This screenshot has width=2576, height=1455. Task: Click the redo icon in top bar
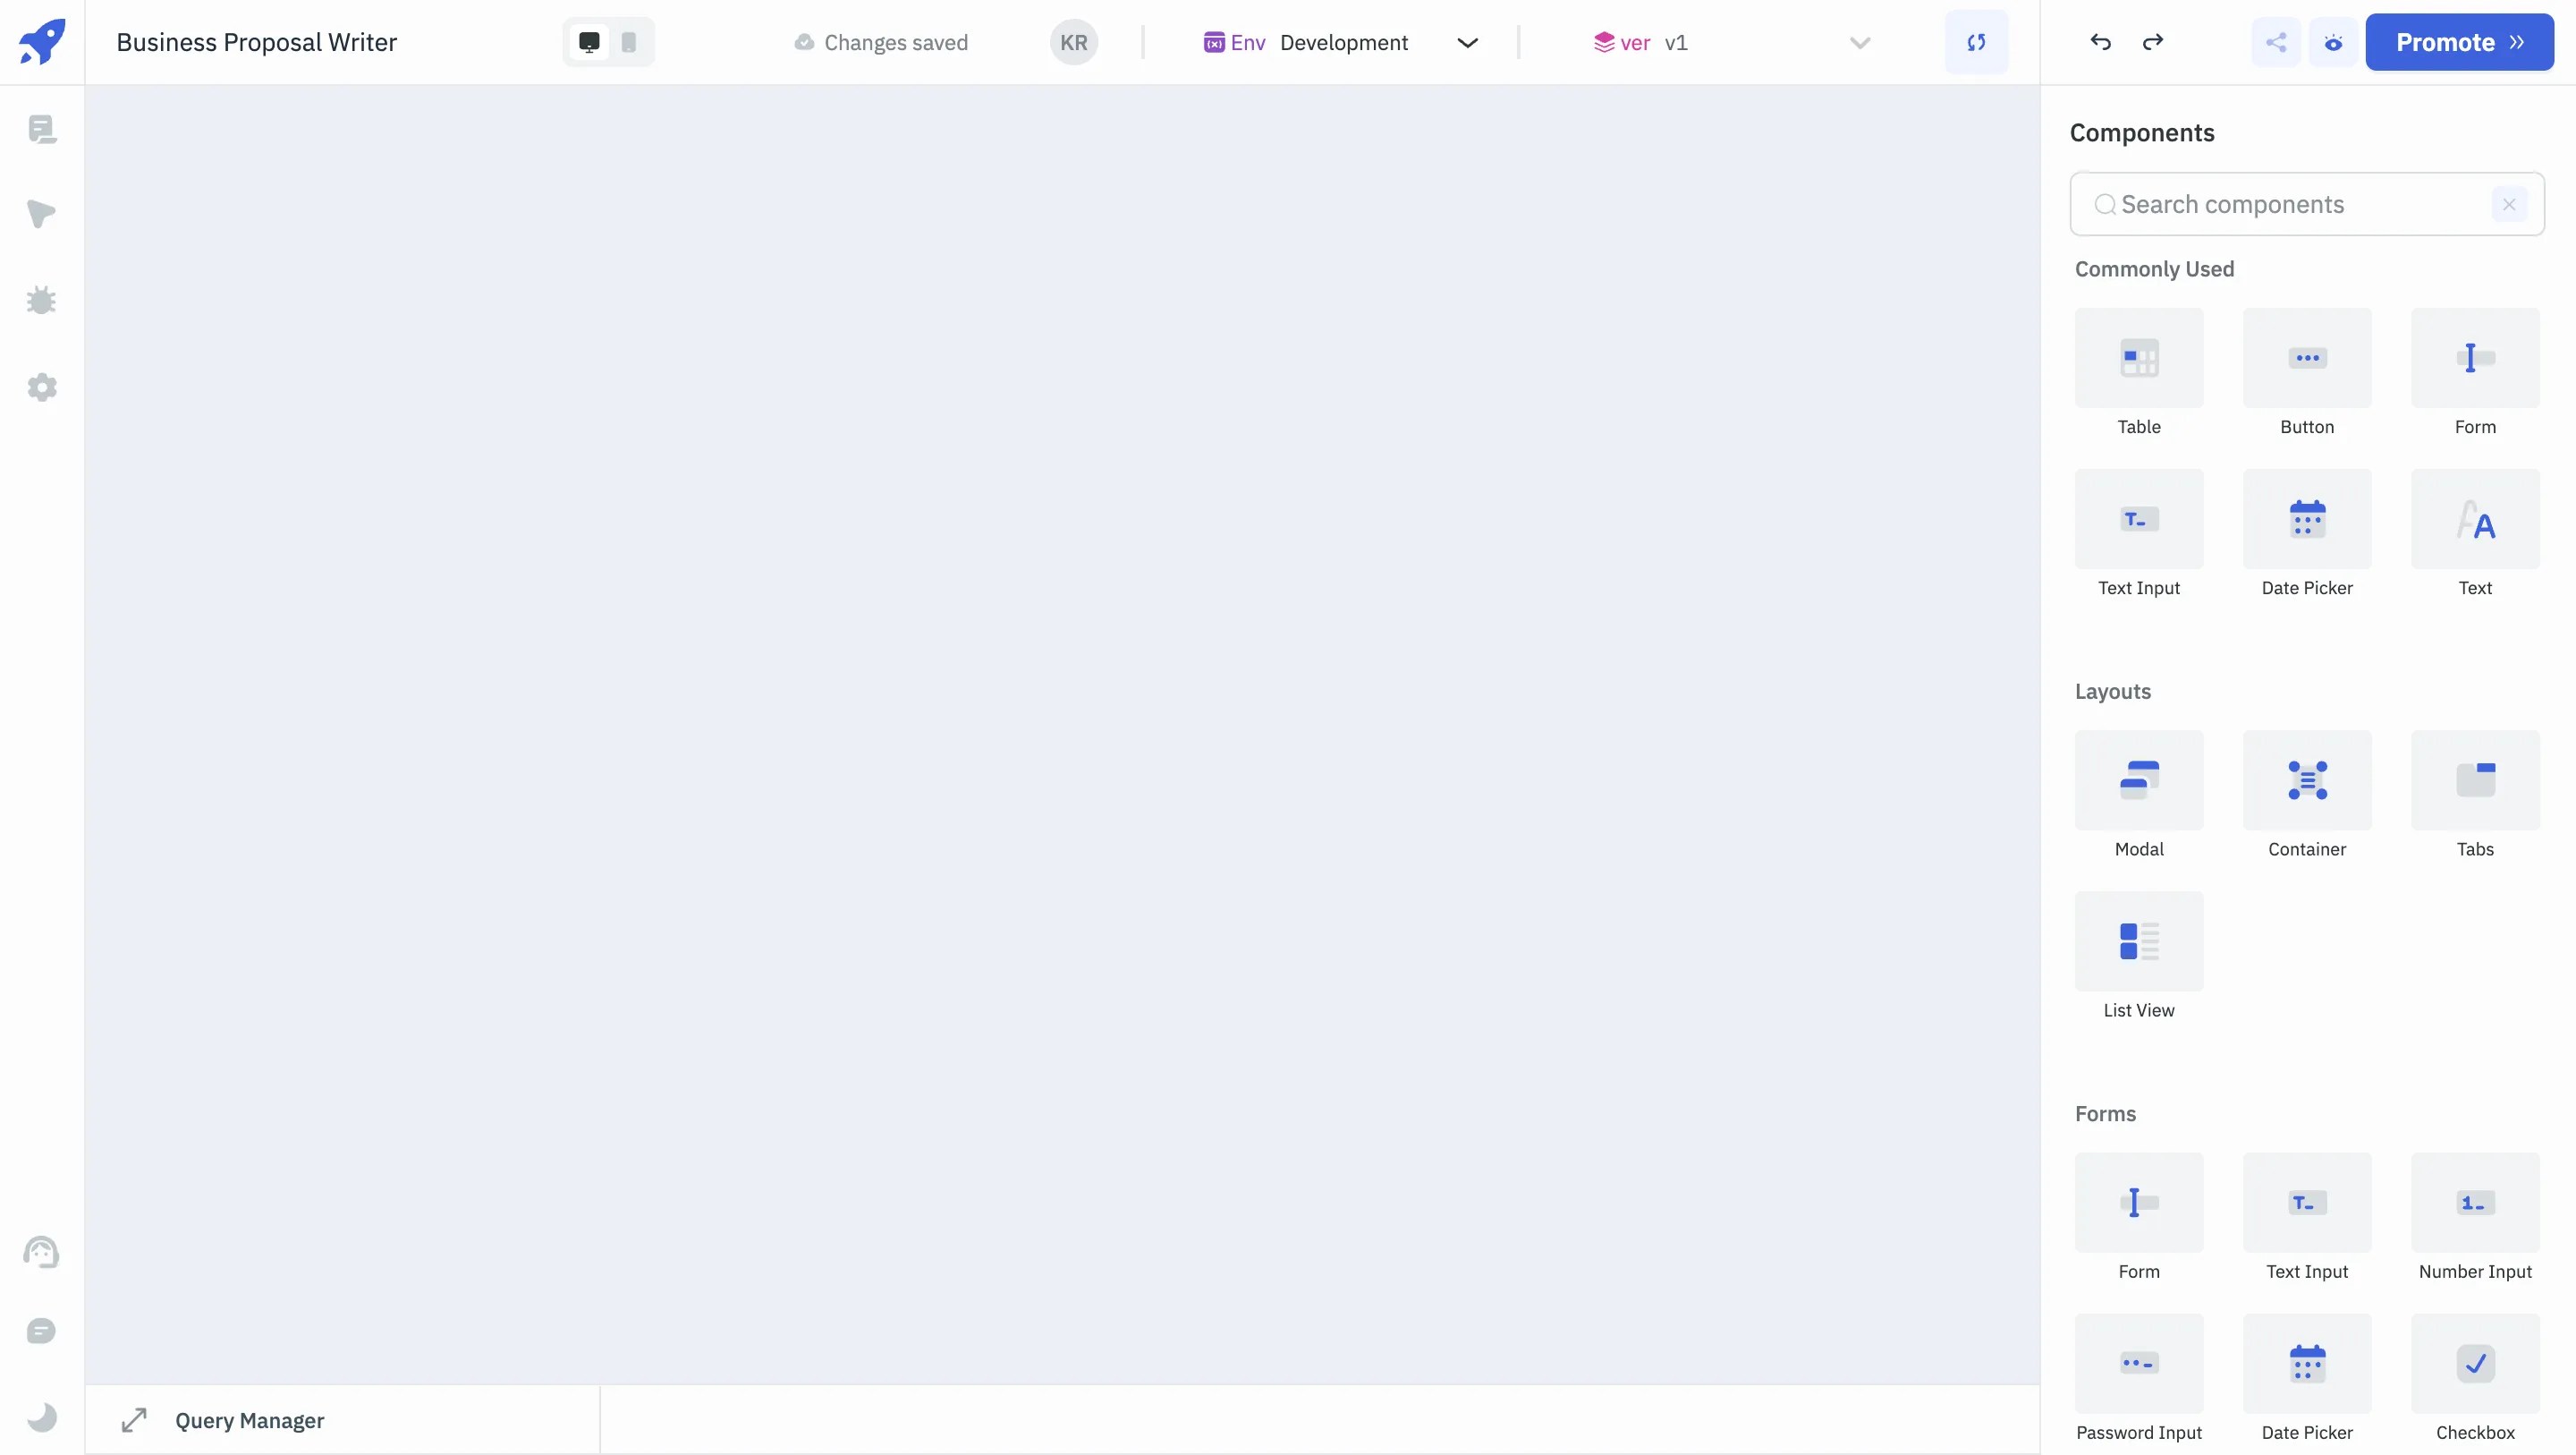[x=2153, y=42]
